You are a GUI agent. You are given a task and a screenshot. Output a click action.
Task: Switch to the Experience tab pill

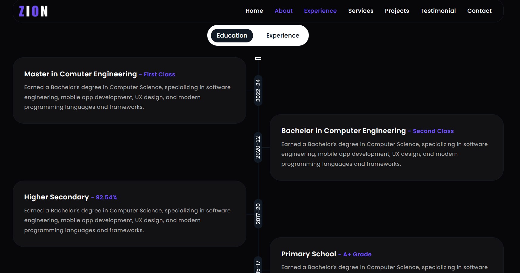click(x=282, y=35)
